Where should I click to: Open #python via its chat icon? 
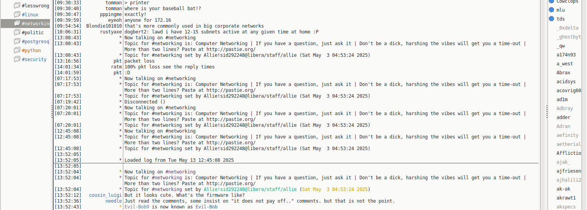[17, 51]
